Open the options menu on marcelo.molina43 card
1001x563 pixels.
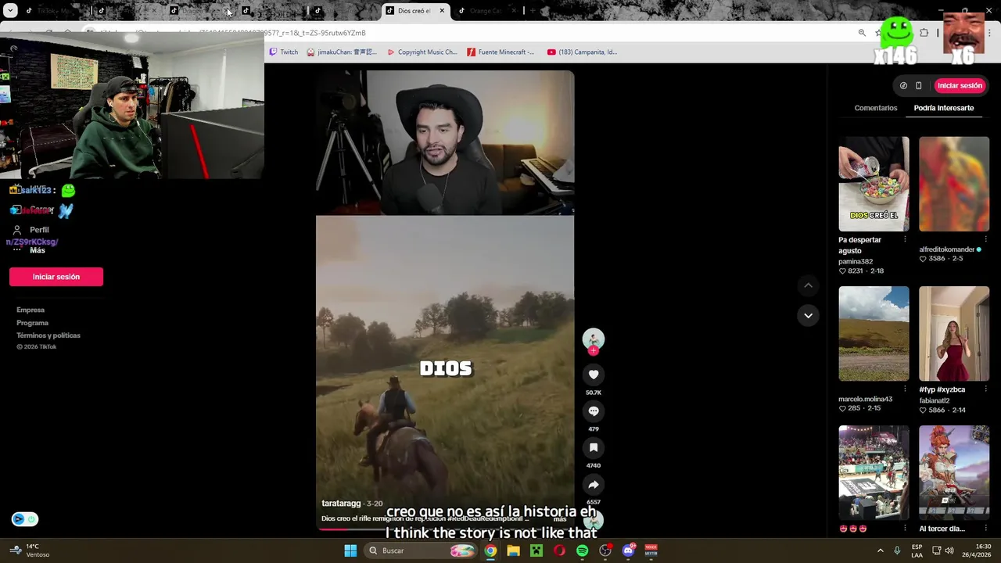tap(905, 389)
